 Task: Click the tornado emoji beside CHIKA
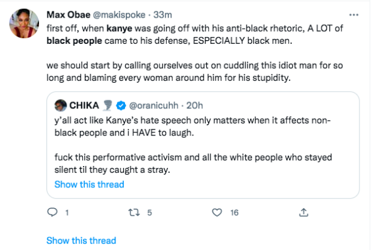(107, 105)
